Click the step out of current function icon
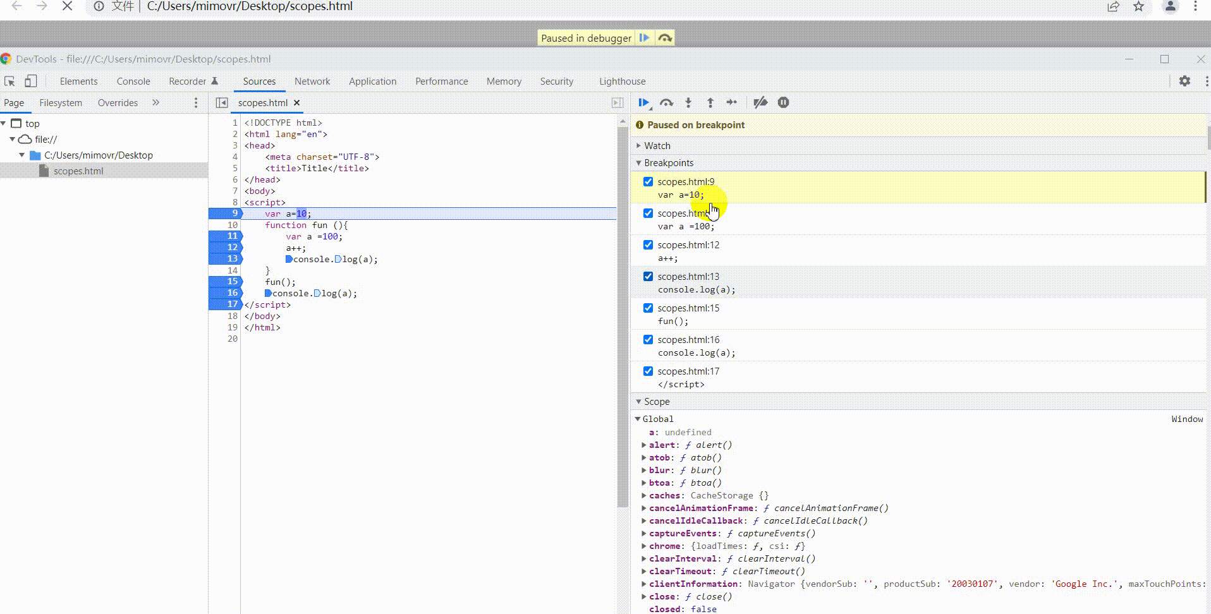This screenshot has height=614, width=1211. 710,102
